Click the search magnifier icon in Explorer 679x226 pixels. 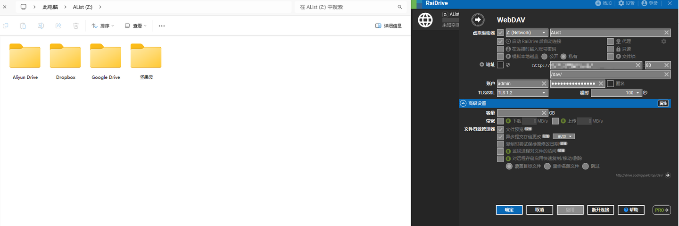pos(400,7)
